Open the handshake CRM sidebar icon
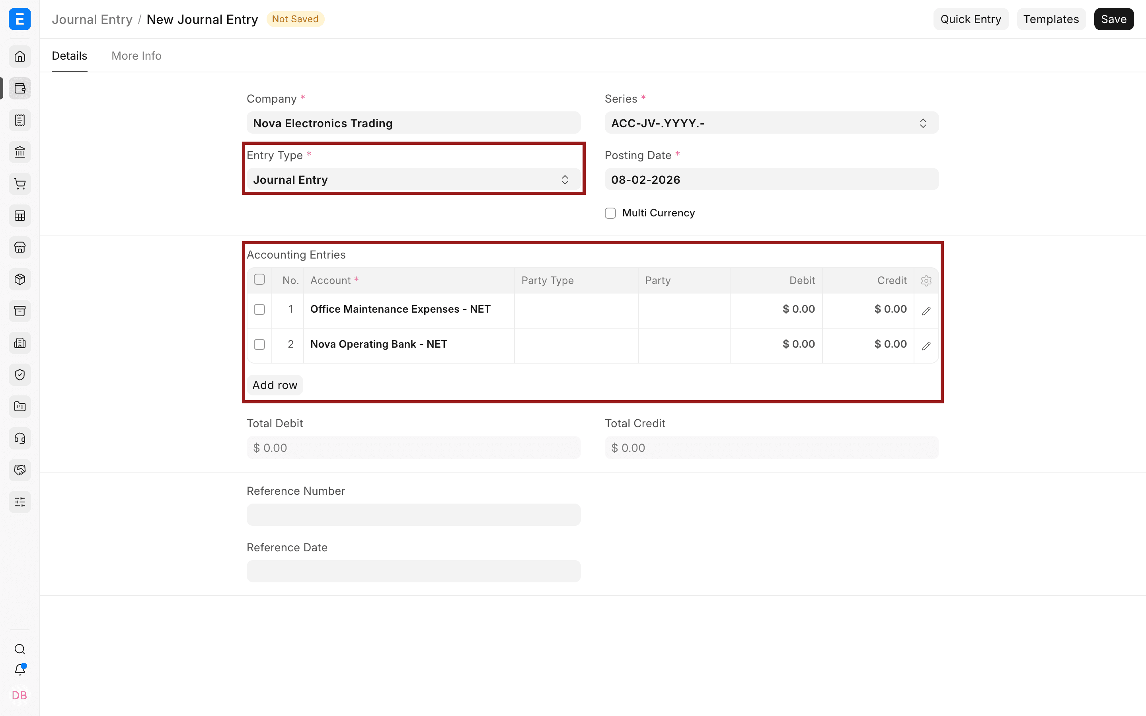The width and height of the screenshot is (1146, 716). [x=20, y=470]
